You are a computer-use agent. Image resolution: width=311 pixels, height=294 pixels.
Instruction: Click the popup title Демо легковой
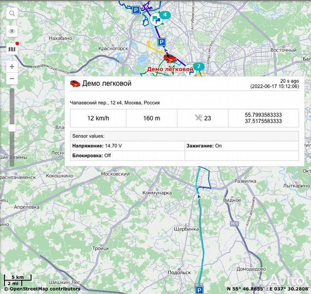(107, 83)
